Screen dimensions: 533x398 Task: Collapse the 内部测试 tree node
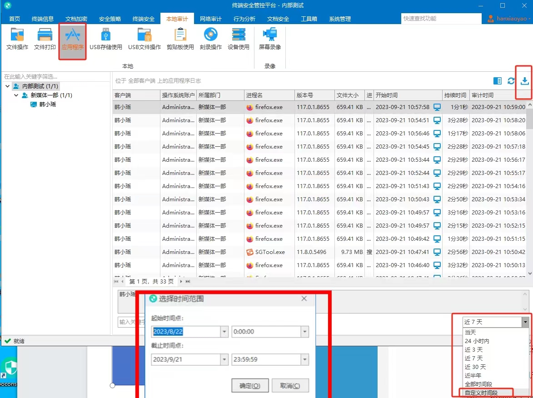(x=7, y=86)
